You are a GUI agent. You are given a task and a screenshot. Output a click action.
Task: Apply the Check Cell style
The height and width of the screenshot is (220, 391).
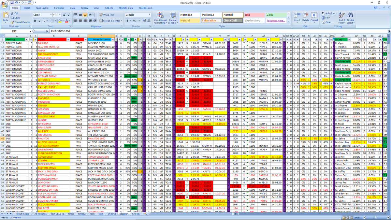233,21
